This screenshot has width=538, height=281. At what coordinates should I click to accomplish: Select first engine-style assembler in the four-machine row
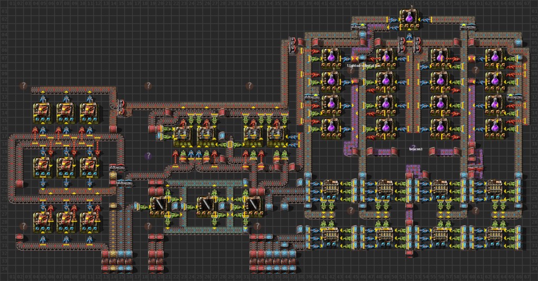[183, 136]
